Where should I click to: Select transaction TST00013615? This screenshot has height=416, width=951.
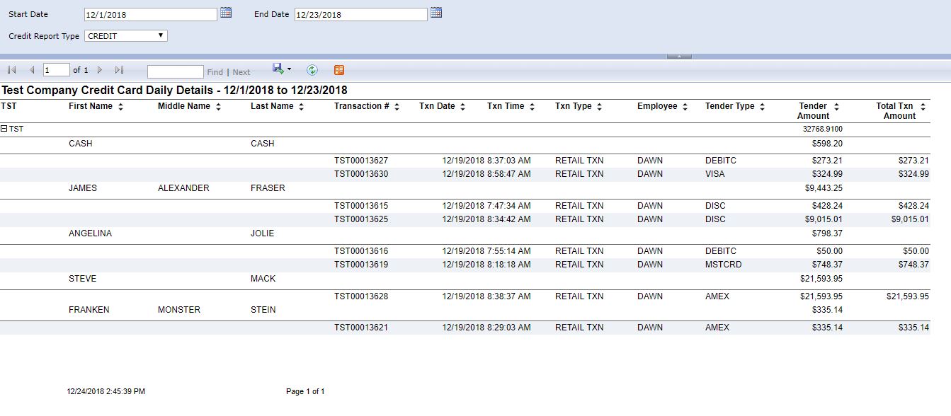(361, 206)
